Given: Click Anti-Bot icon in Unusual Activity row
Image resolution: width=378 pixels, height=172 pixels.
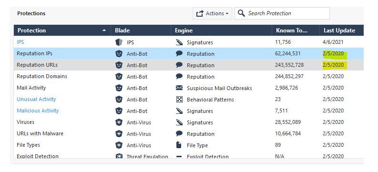Looking at the screenshot, I should tap(119, 100).
